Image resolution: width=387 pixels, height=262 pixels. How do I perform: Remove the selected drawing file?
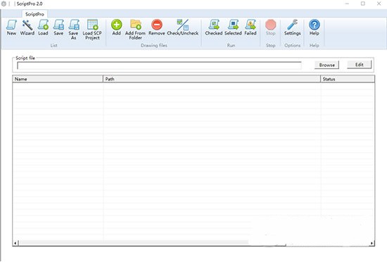157,27
